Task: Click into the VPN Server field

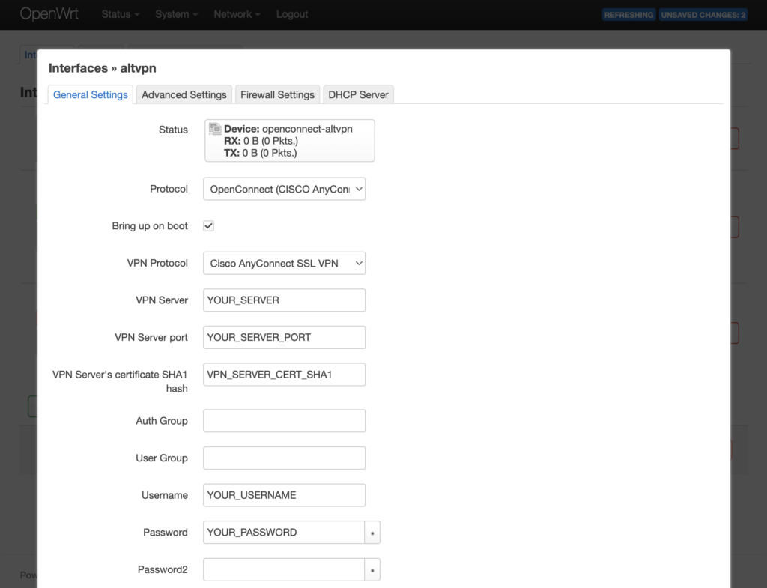Action: pos(284,300)
